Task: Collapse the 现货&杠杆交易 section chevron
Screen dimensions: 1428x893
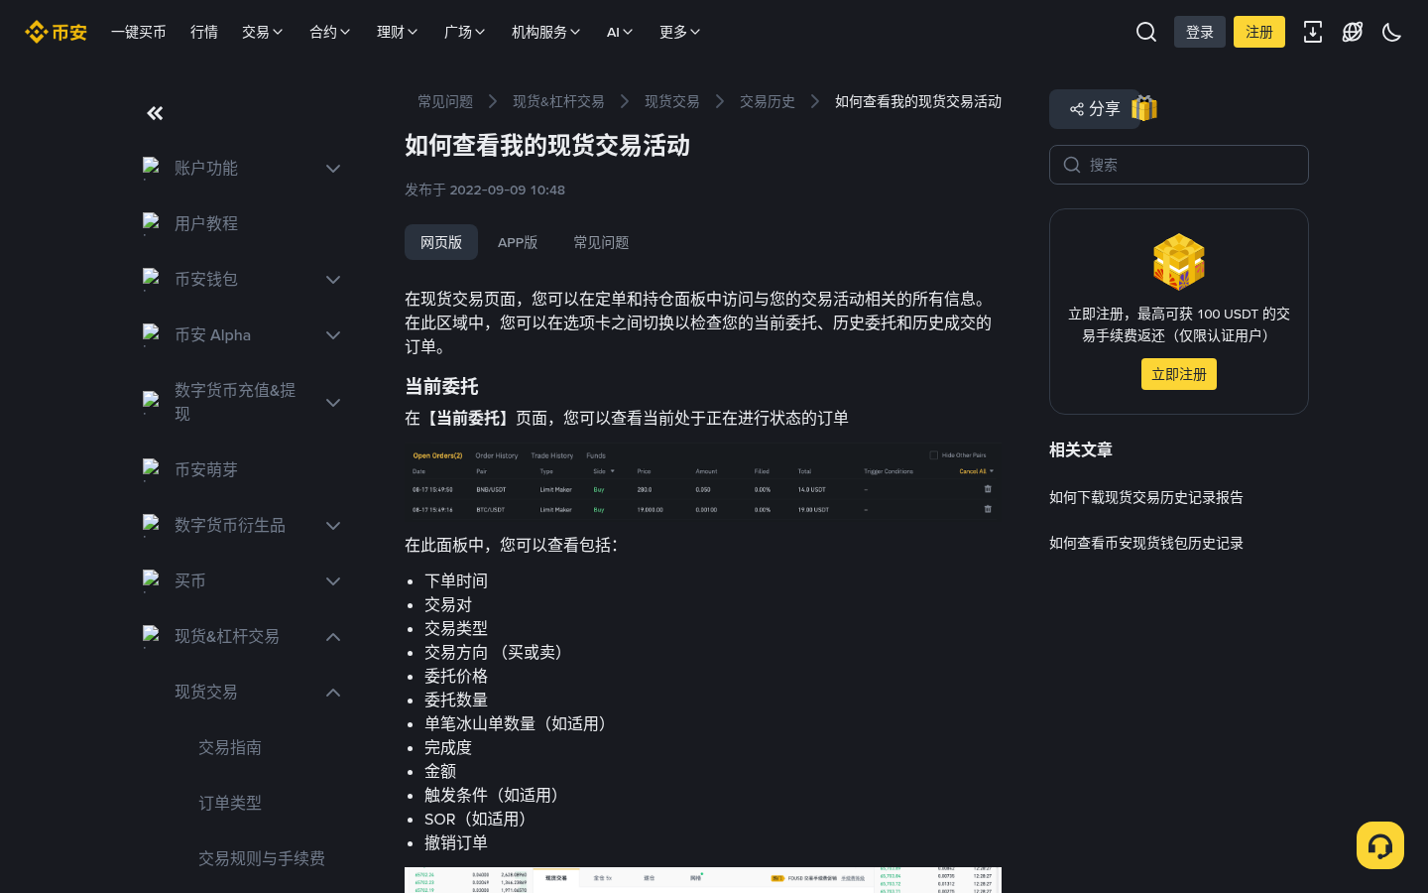Action: 333,637
